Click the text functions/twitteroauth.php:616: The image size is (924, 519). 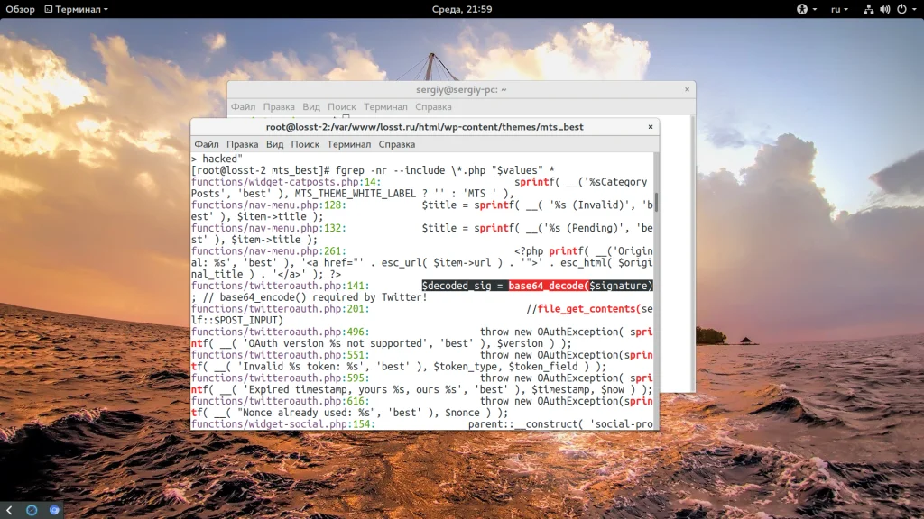click(280, 401)
